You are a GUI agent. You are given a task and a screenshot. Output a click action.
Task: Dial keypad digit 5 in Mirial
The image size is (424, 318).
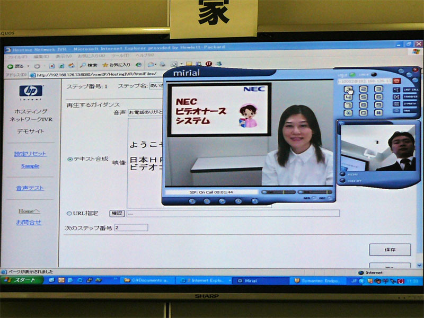pyautogui.click(x=363, y=97)
